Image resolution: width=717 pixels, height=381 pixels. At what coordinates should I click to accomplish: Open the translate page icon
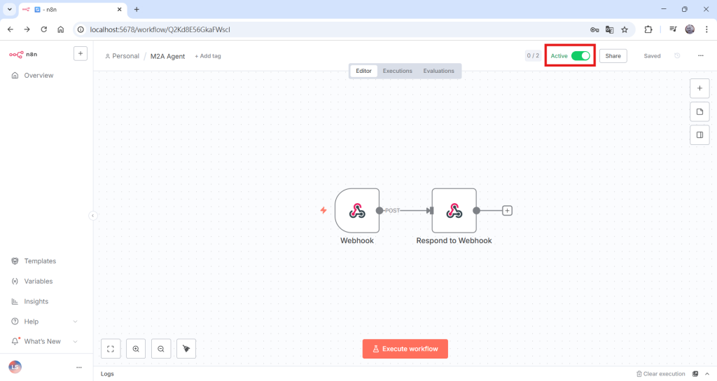click(x=610, y=29)
